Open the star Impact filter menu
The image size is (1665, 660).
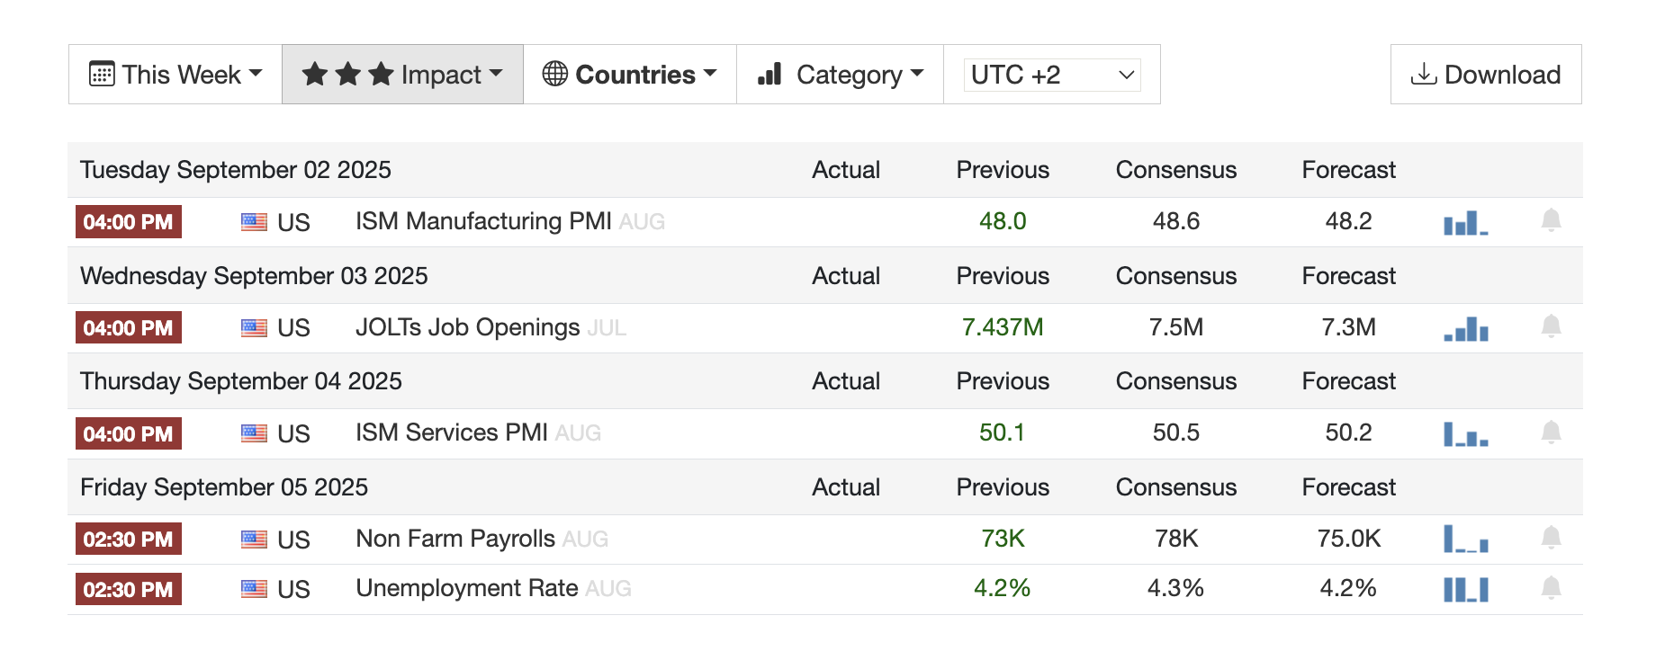[x=402, y=75]
